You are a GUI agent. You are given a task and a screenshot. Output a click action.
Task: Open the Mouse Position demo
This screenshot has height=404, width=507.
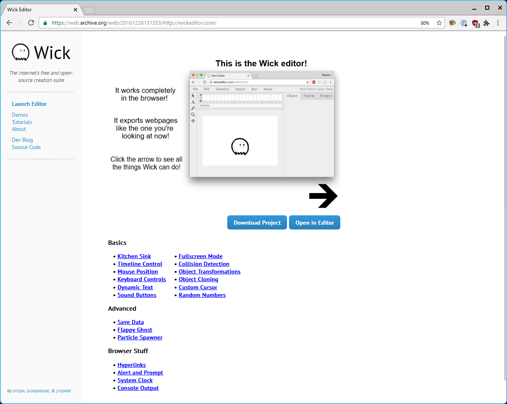click(138, 271)
